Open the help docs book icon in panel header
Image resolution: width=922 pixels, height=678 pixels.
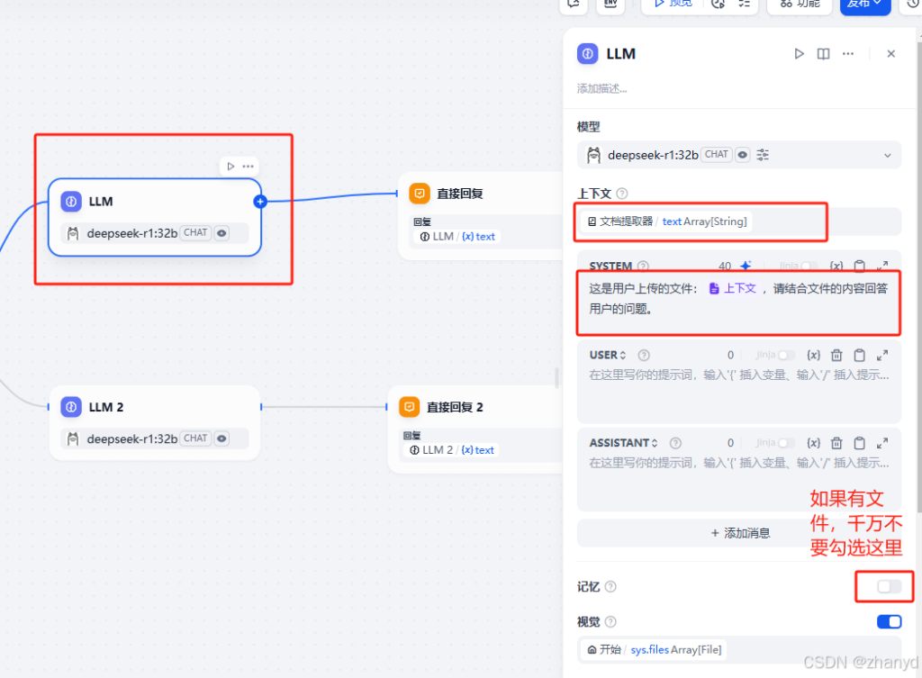823,54
